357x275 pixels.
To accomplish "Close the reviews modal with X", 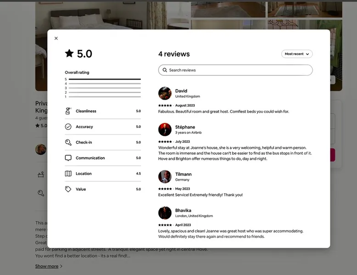I will 56,39.
